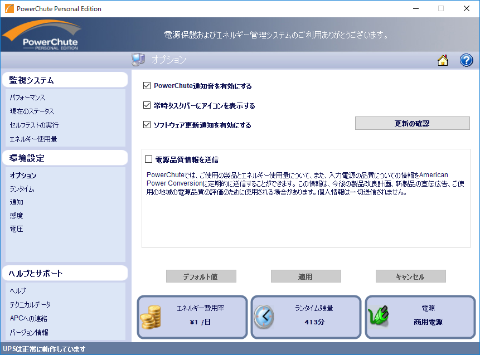Viewport: 480px width, 355px height.
Task: Click the gold coins energy cost icon
Action: coord(151,317)
